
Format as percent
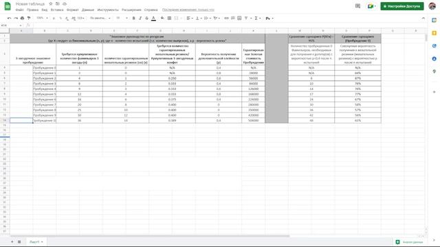60,19
